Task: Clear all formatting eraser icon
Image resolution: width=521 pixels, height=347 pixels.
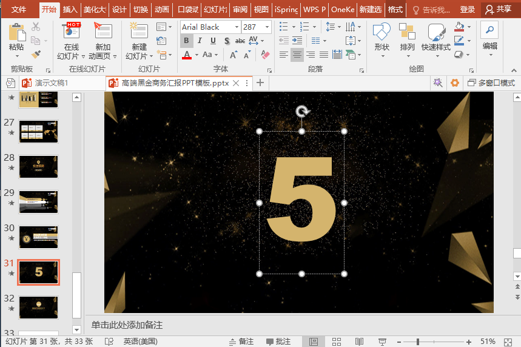Action: pyautogui.click(x=265, y=55)
